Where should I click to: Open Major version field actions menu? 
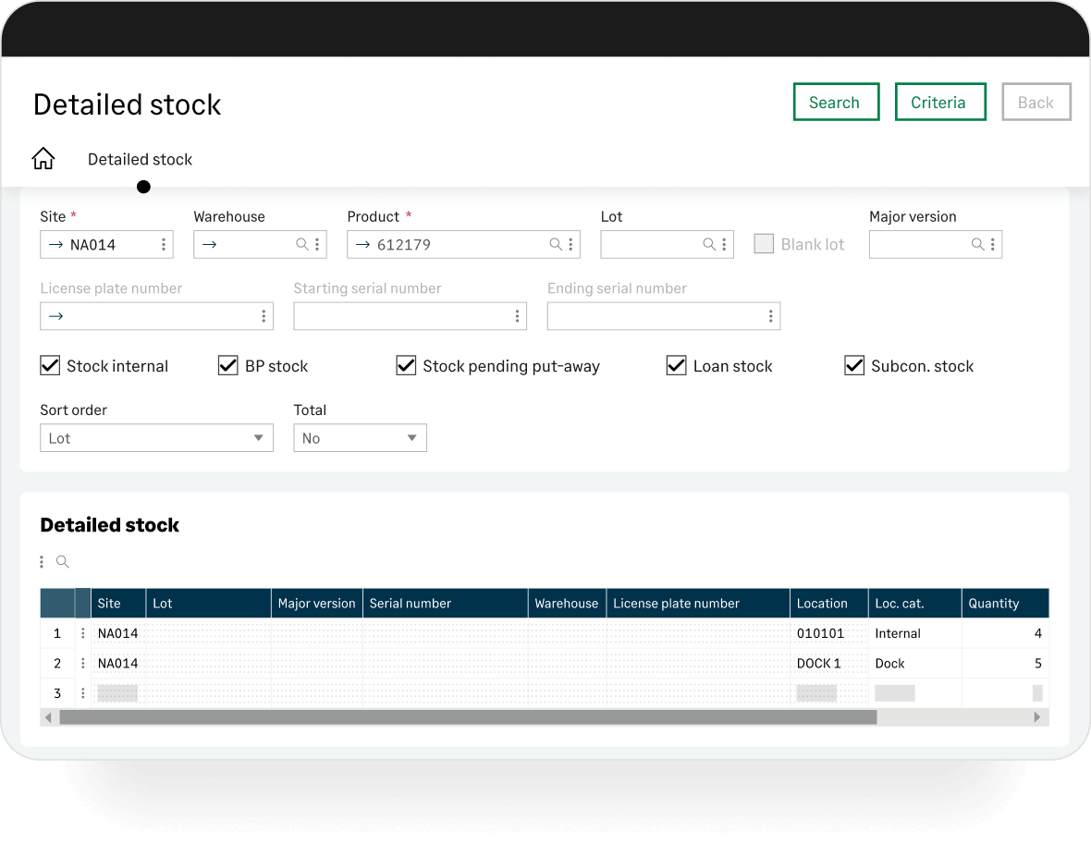click(x=993, y=245)
